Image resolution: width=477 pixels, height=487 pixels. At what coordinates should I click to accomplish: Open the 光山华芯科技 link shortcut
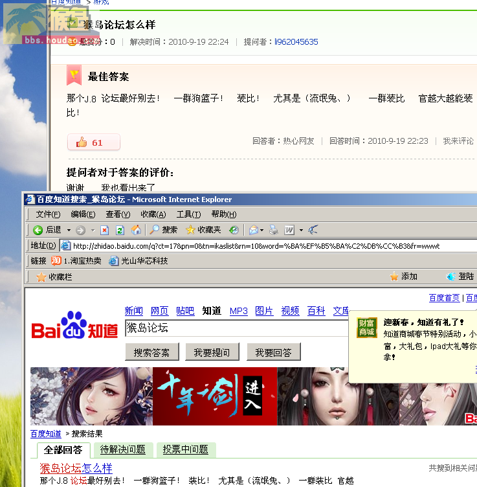[139, 260]
